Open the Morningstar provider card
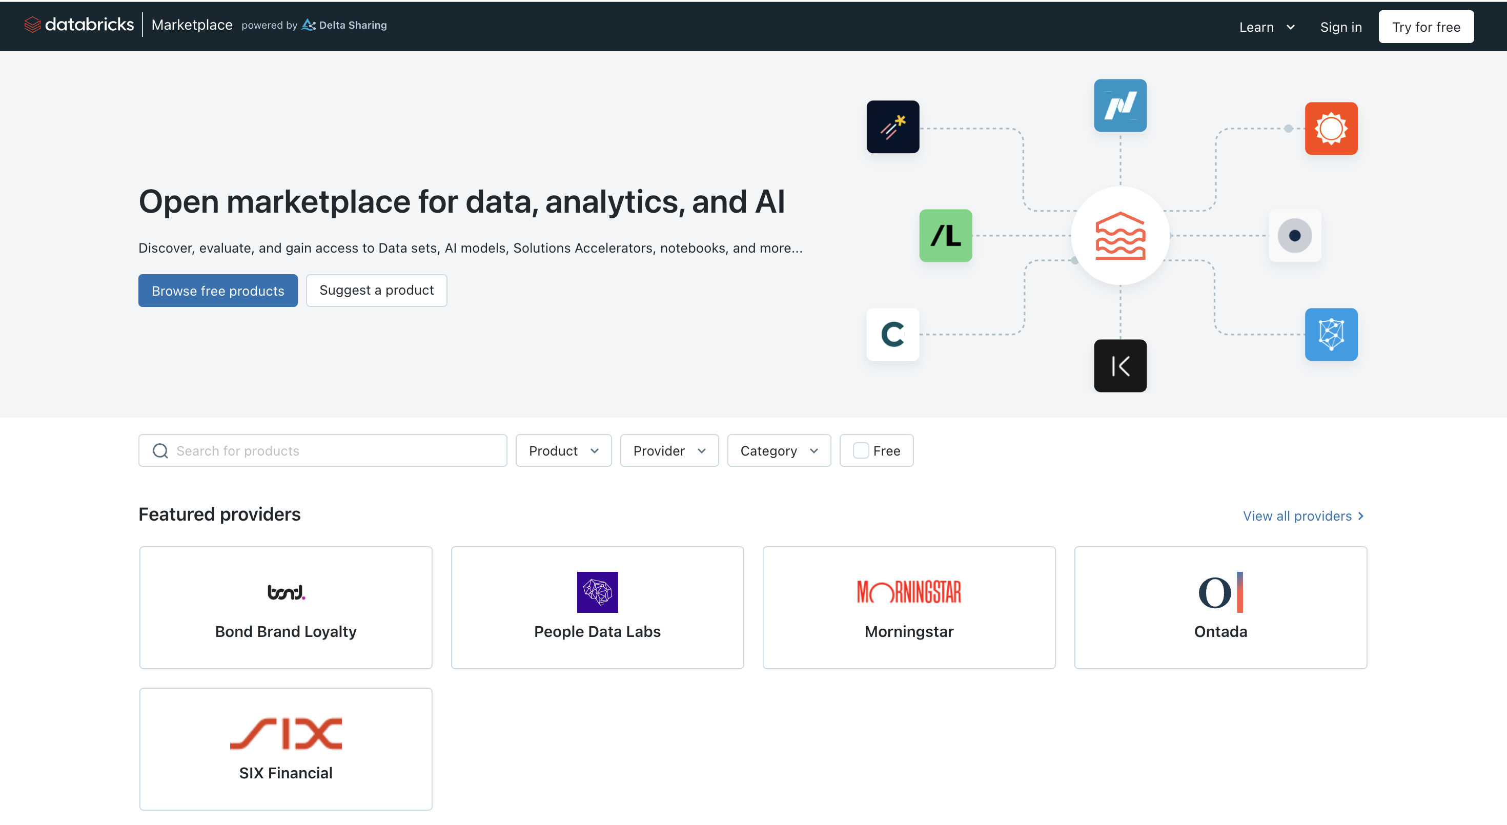 [x=908, y=608]
